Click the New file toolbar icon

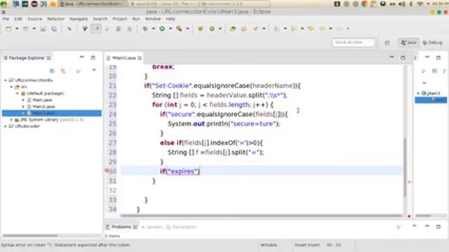pos(8,29)
